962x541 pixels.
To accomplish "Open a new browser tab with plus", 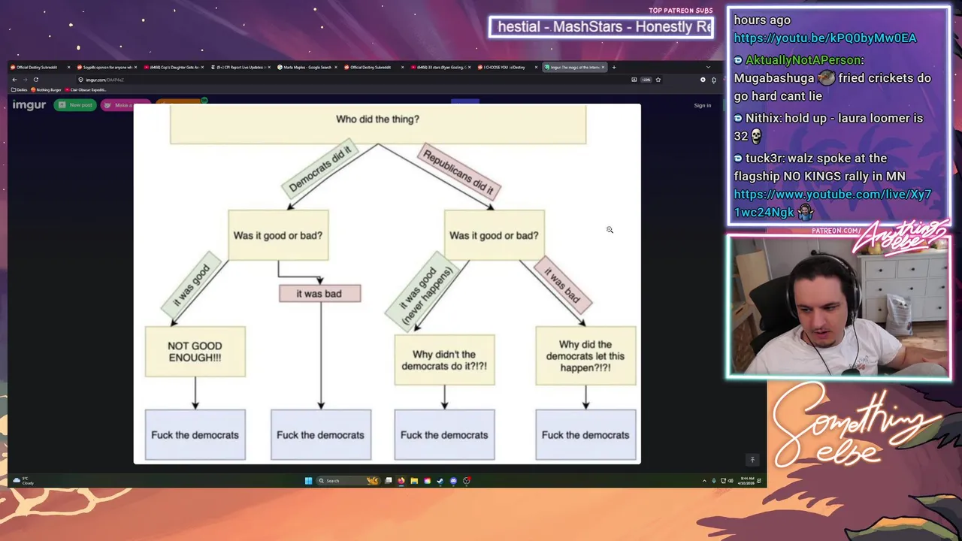I will coord(613,68).
